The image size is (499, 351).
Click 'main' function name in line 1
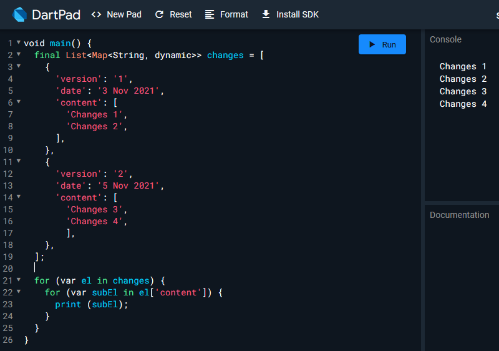(60, 43)
